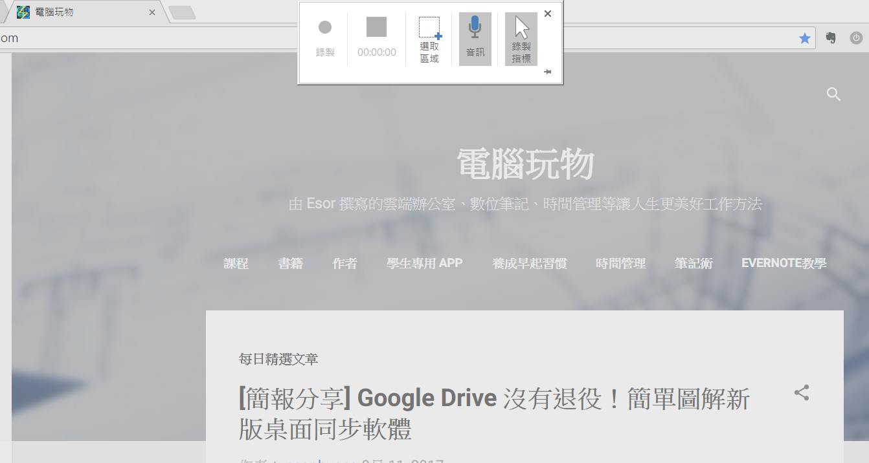Click the power-button extension icon

pos(856,38)
